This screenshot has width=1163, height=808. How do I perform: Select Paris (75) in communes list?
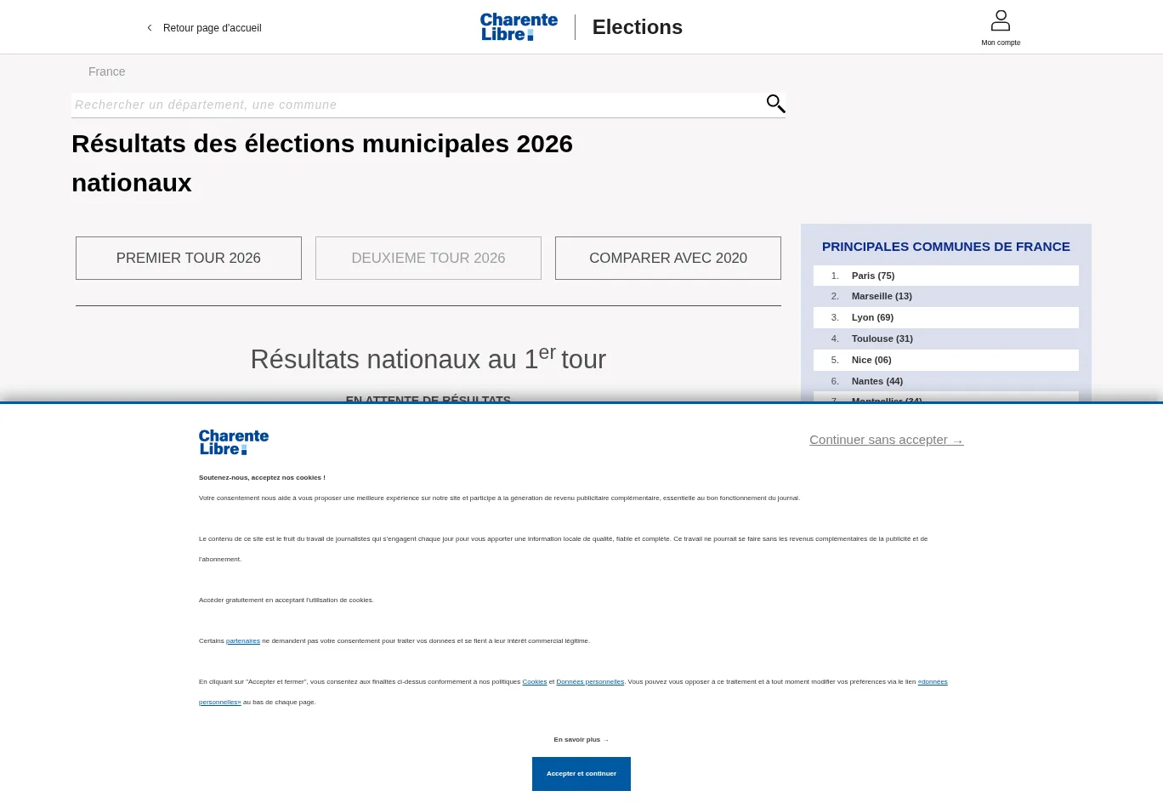[873, 276]
